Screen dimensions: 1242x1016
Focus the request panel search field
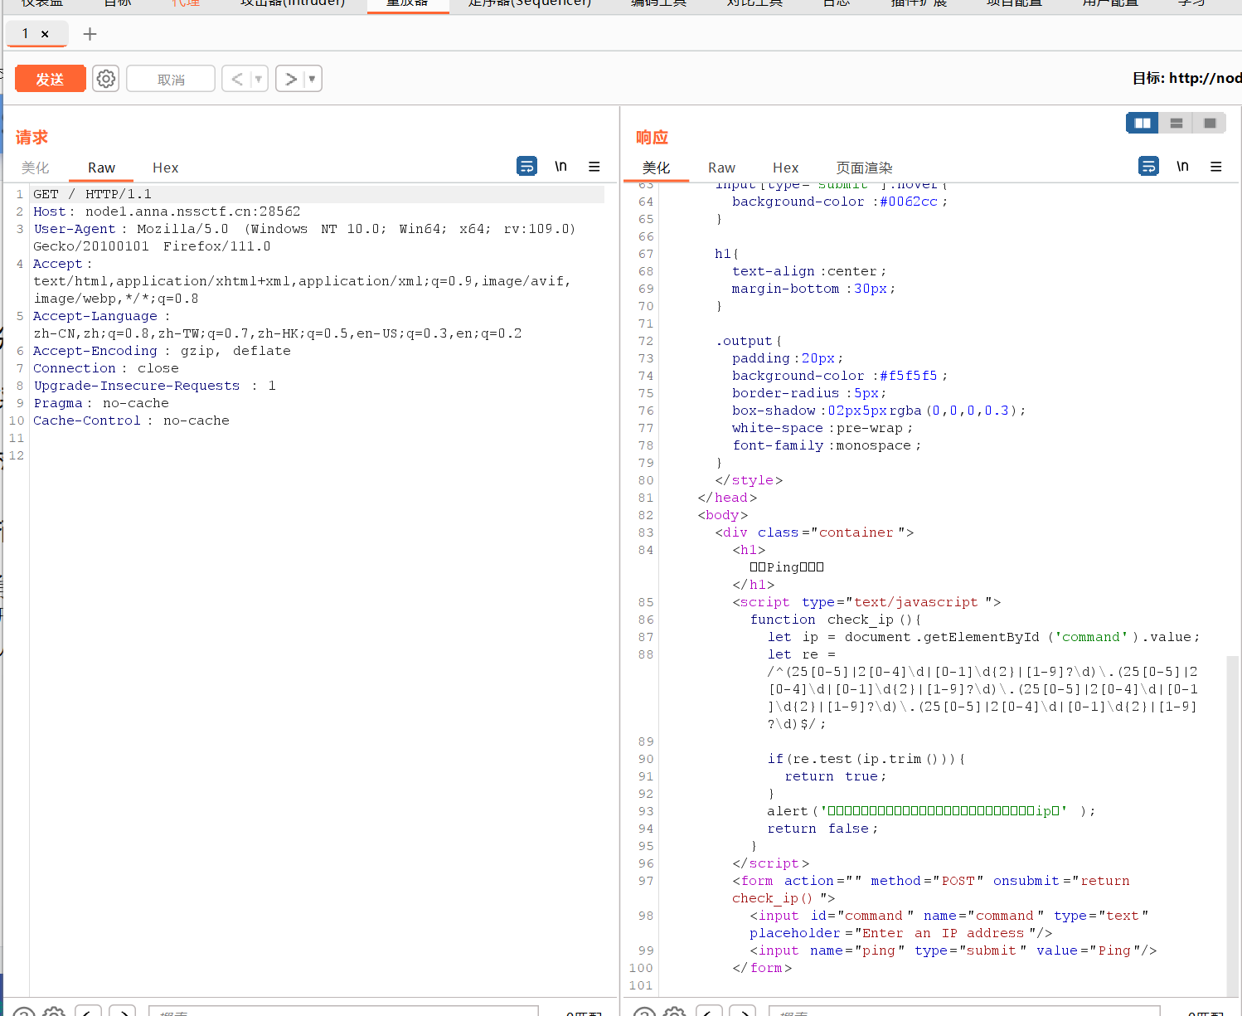pos(343,1011)
